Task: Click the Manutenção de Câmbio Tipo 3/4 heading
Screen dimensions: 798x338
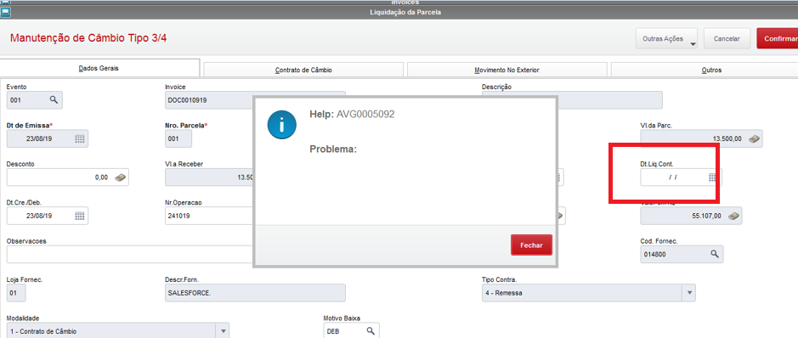Action: pos(88,38)
